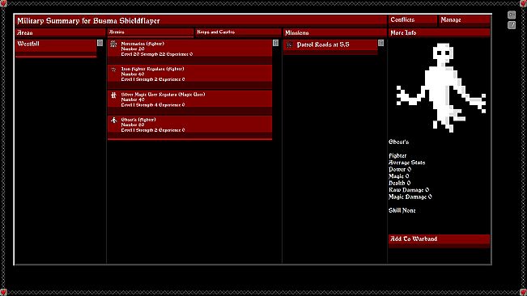Screen dimensions: 527x296
Task: Click the ghost unit portrait image
Action: [441, 87]
